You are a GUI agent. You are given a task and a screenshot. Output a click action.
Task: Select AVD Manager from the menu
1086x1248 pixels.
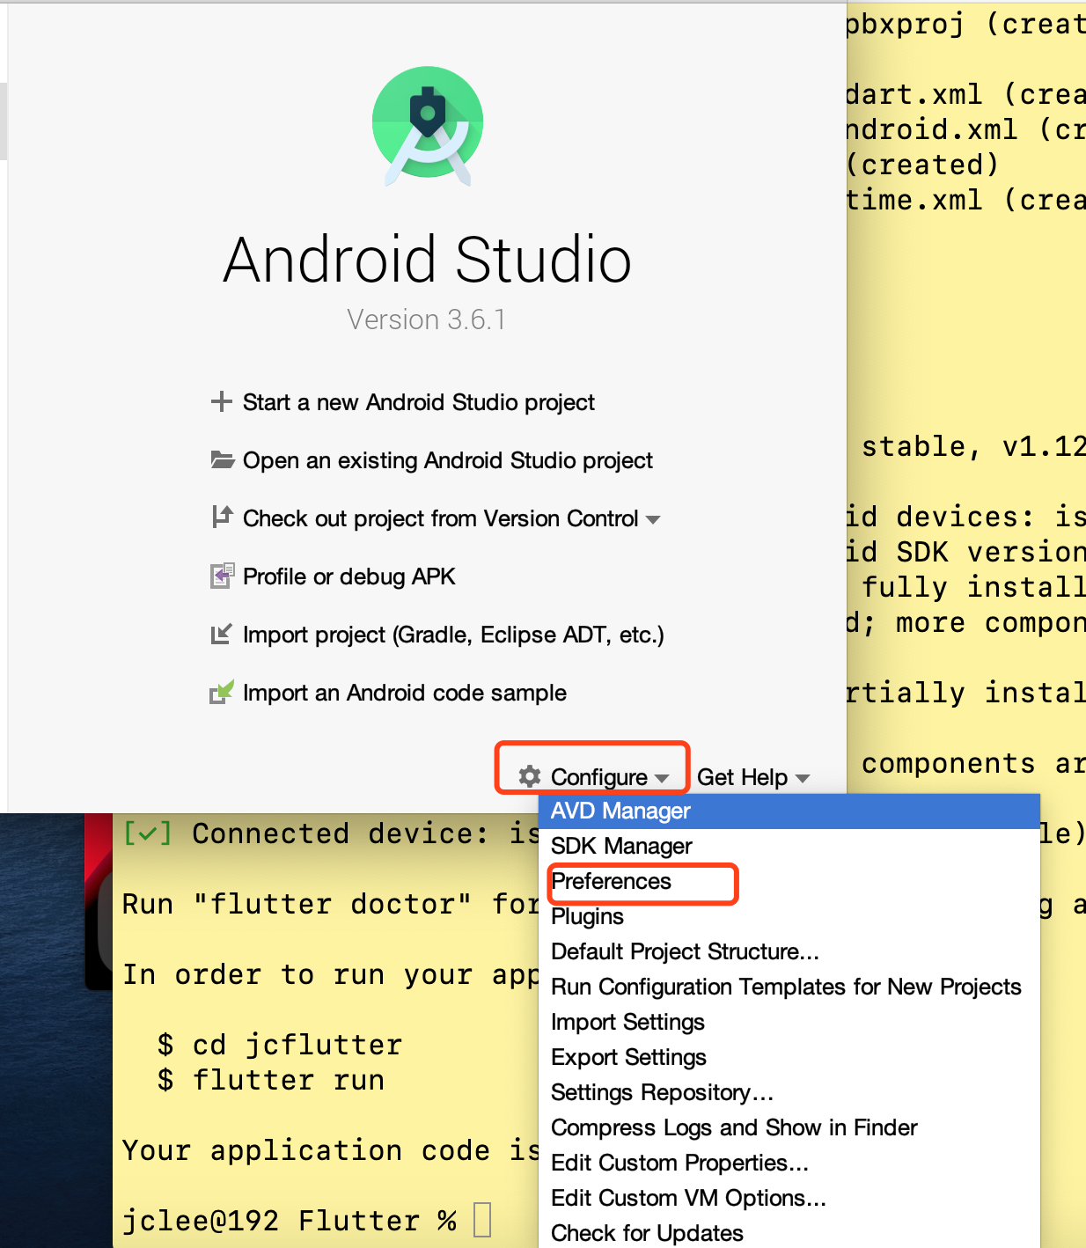789,811
